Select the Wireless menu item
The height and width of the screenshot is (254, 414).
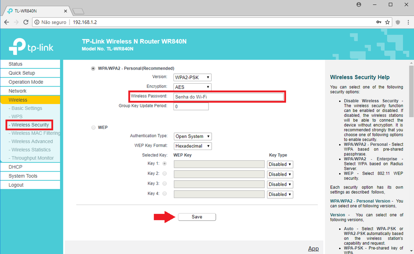[x=30, y=100]
